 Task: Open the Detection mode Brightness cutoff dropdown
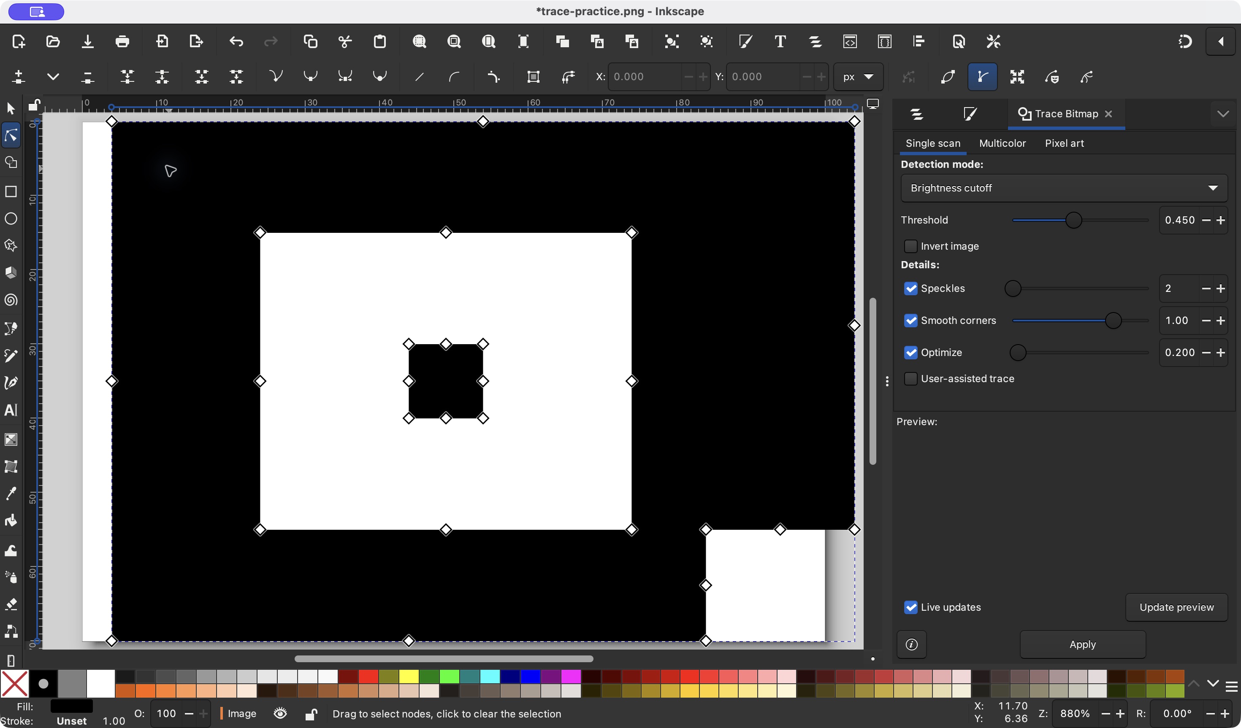1064,188
